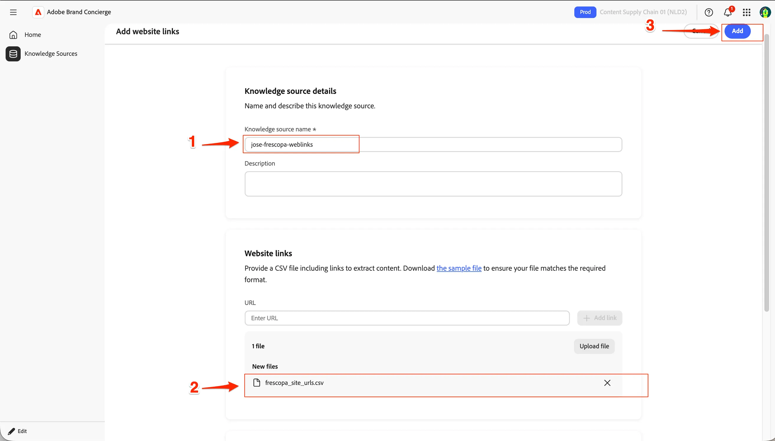Open the apps grid switcher
Image resolution: width=775 pixels, height=441 pixels.
747,12
